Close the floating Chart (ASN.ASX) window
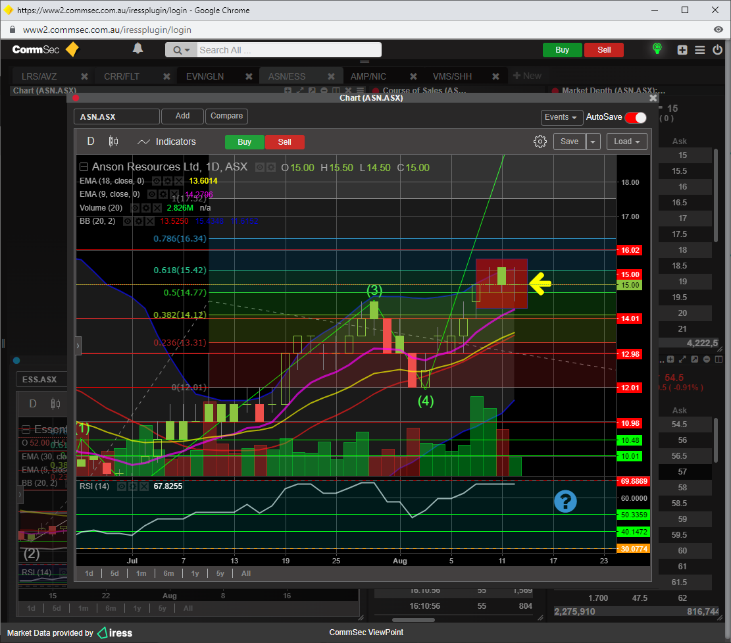 pos(653,98)
